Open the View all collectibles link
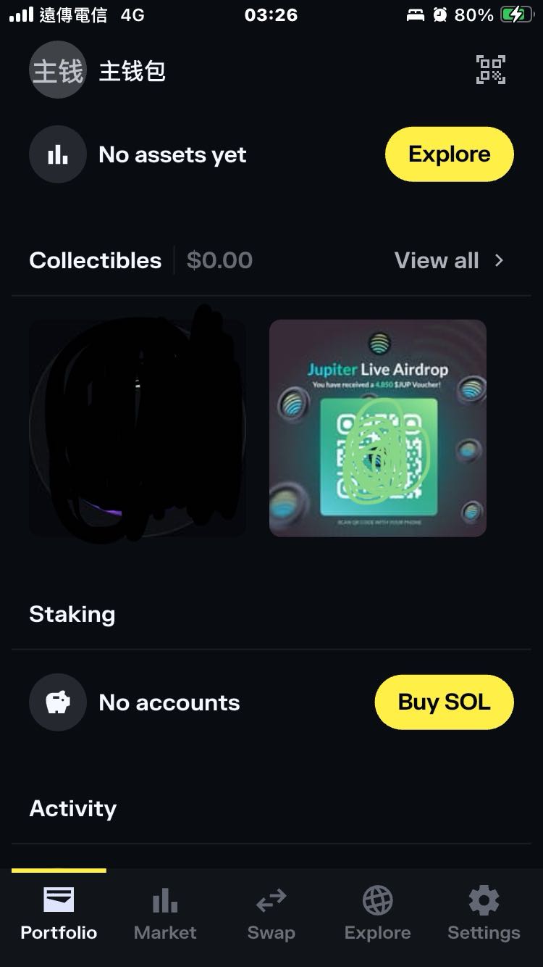 coord(437,260)
